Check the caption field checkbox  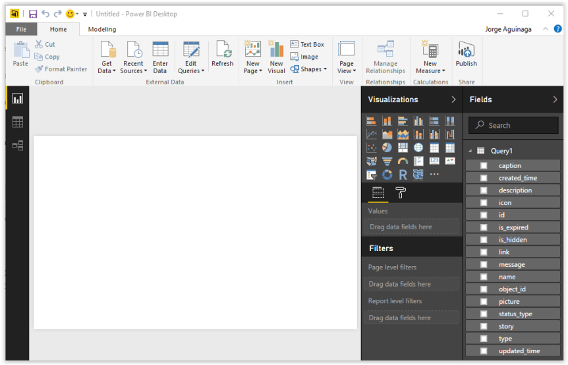pyautogui.click(x=484, y=166)
